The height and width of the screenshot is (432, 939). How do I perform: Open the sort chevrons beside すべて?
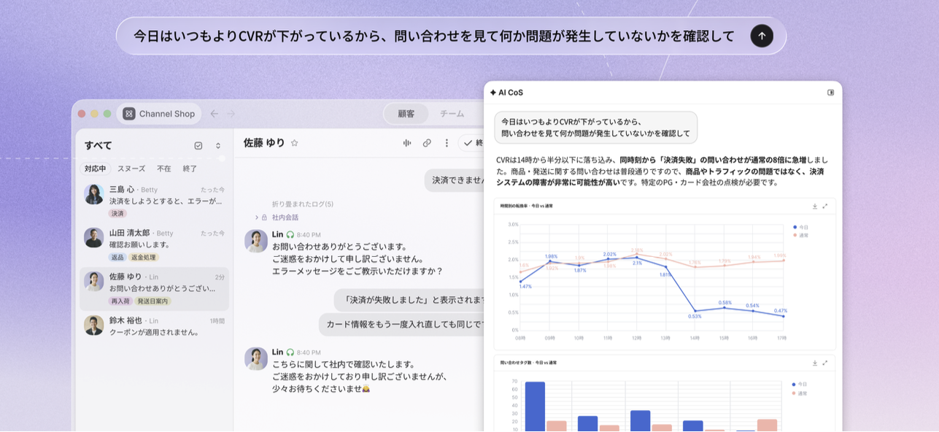point(217,145)
